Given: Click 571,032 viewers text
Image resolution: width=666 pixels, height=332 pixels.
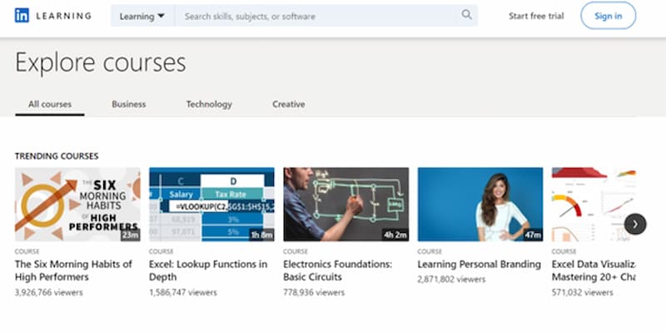Looking at the screenshot, I should pyautogui.click(x=582, y=293).
